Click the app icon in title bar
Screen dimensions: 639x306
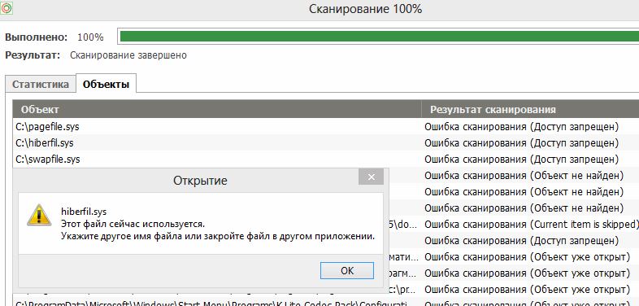coord(7,8)
